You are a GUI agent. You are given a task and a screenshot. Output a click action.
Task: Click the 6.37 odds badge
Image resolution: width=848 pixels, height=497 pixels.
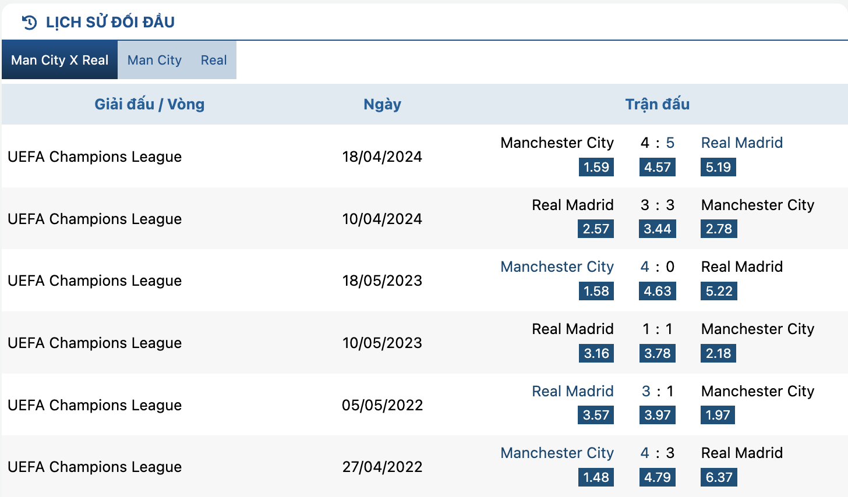pos(719,477)
